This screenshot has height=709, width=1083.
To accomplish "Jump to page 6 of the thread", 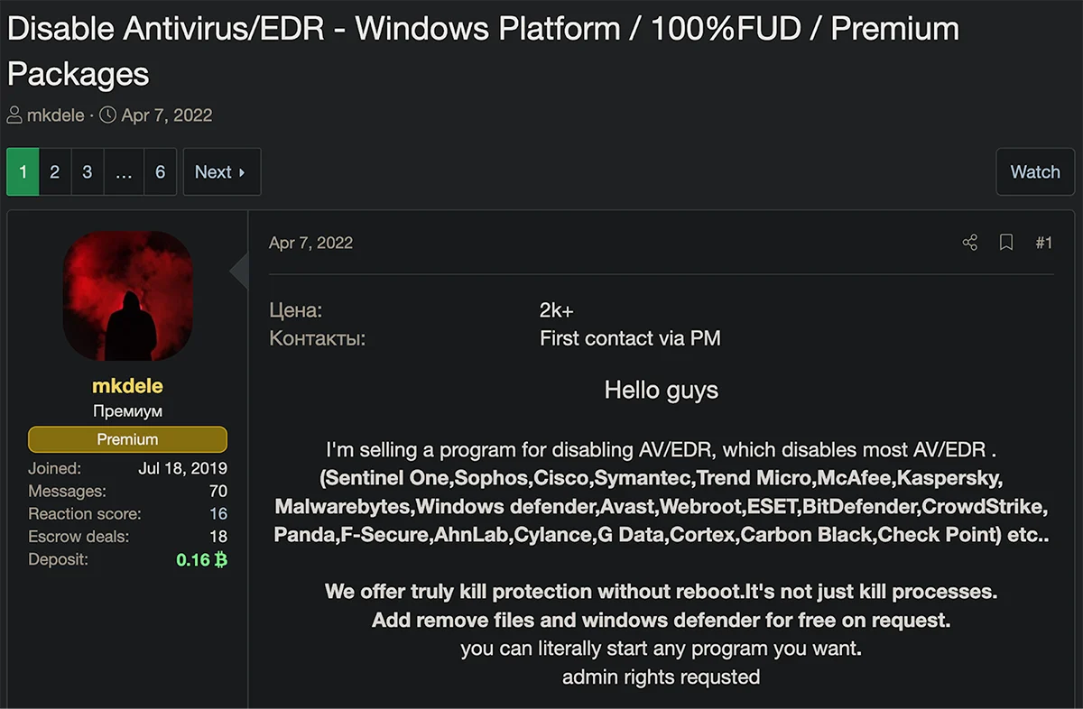I will [160, 171].
